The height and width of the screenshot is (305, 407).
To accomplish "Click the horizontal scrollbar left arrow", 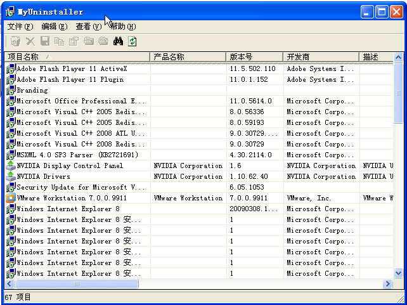I will pyautogui.click(x=10, y=283).
